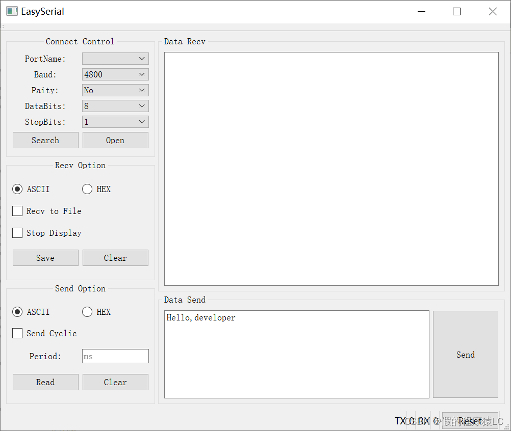Viewport: 511px width, 431px height.
Task: Click the large Send button
Action: [x=466, y=355]
